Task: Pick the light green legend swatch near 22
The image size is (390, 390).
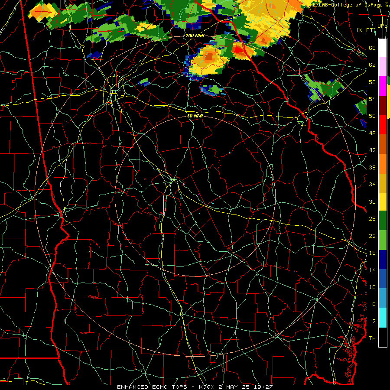Action: [x=383, y=240]
